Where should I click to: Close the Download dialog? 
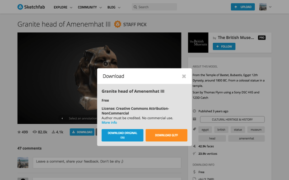tap(184, 76)
